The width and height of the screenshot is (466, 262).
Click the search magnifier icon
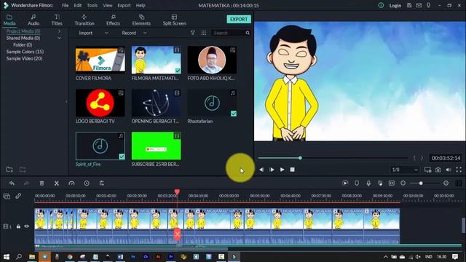248,33
